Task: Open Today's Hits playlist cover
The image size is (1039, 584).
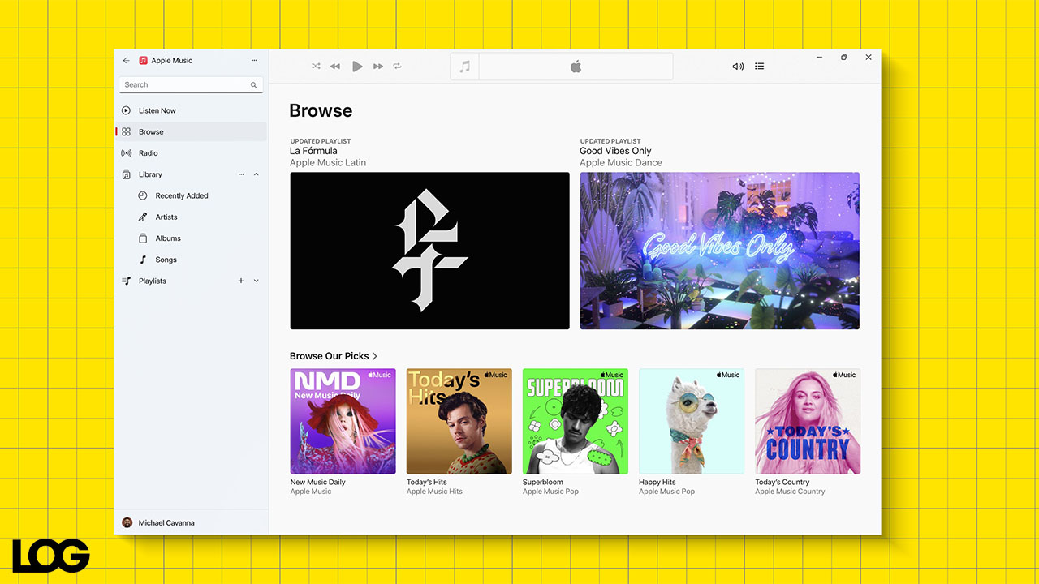Action: (x=459, y=421)
